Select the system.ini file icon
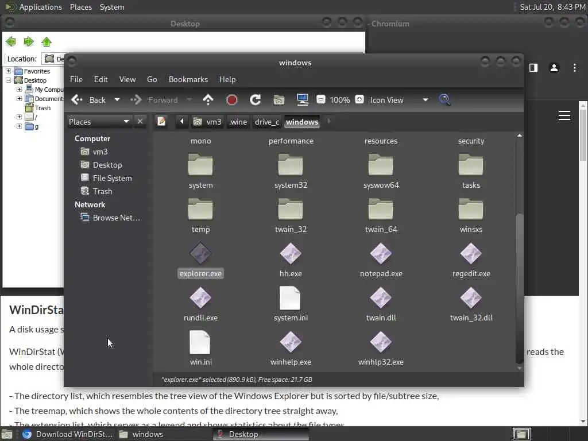Screen dimensions: 588x441 tap(290, 298)
